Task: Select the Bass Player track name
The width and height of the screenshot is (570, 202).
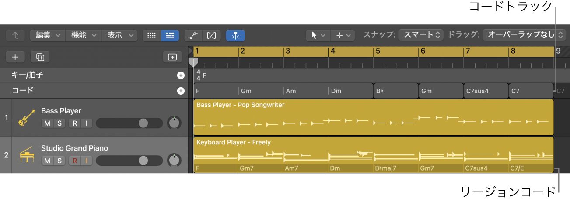Action: click(x=61, y=111)
